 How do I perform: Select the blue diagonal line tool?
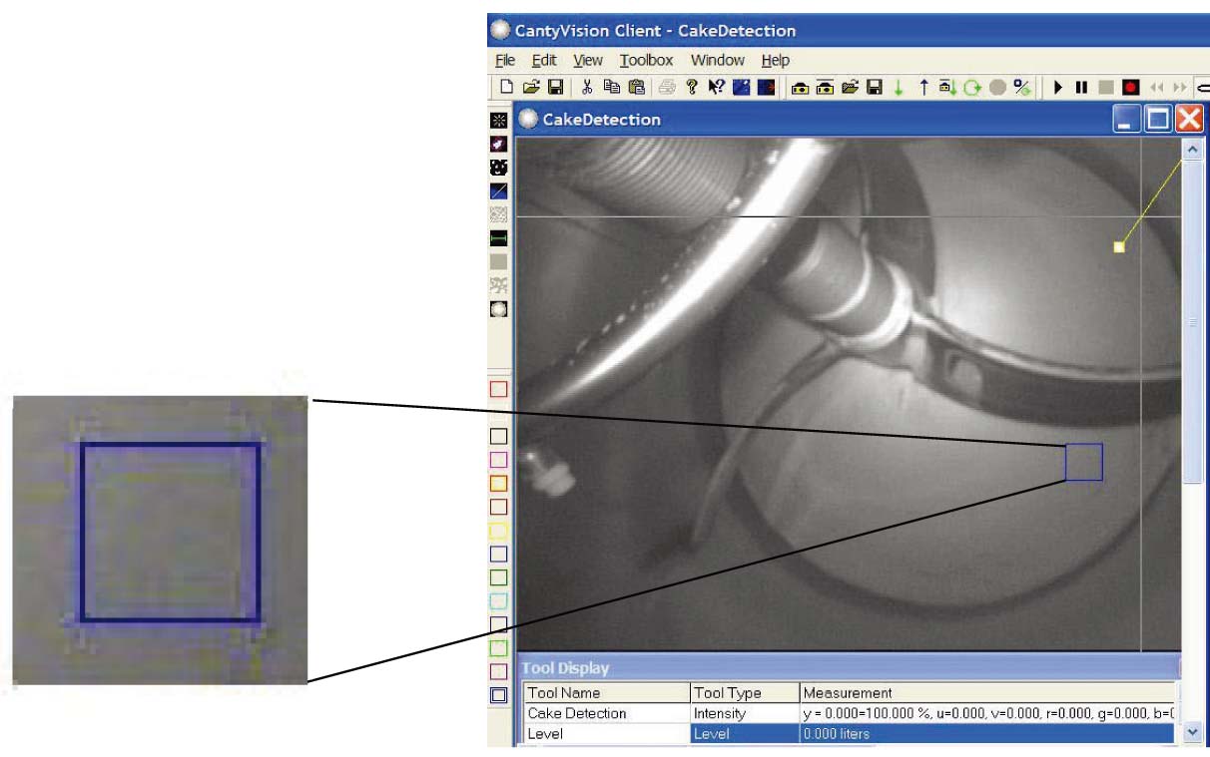[x=499, y=190]
